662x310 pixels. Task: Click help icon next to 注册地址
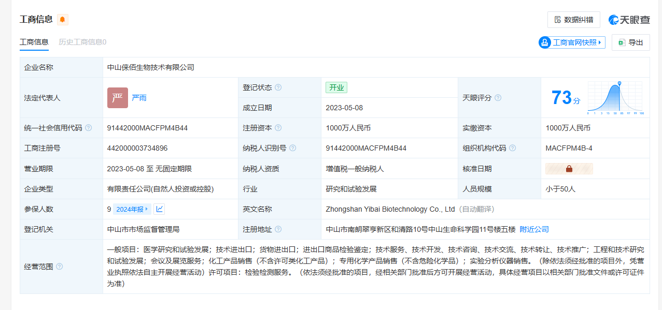[x=278, y=229]
